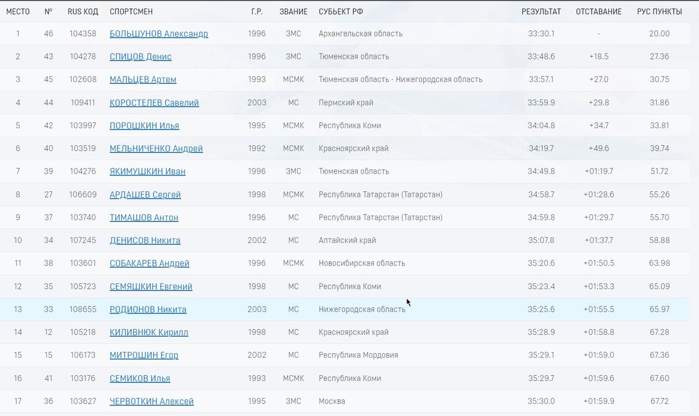Click the РОДИОНОВ Никита link
The height and width of the screenshot is (416, 699).
(x=148, y=309)
